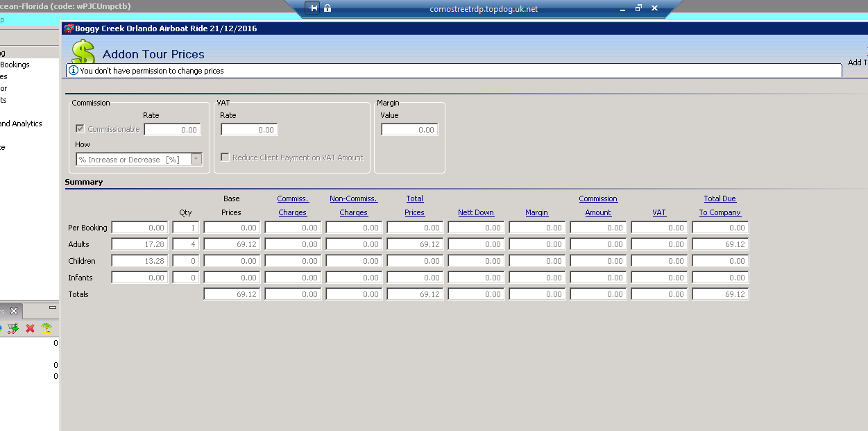The width and height of the screenshot is (868, 431).
Task: Click the Children unit price 13.28 field
Action: point(139,261)
